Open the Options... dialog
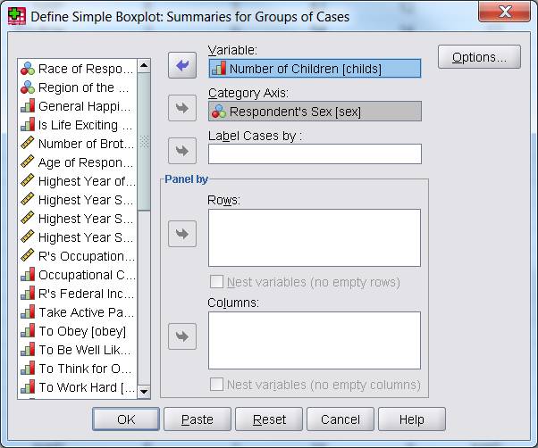Viewport: 538px width, 448px height. 479,57
